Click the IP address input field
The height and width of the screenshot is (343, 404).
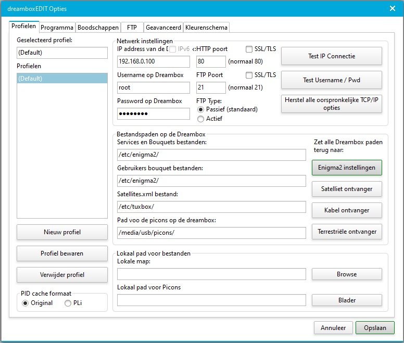[154, 62]
